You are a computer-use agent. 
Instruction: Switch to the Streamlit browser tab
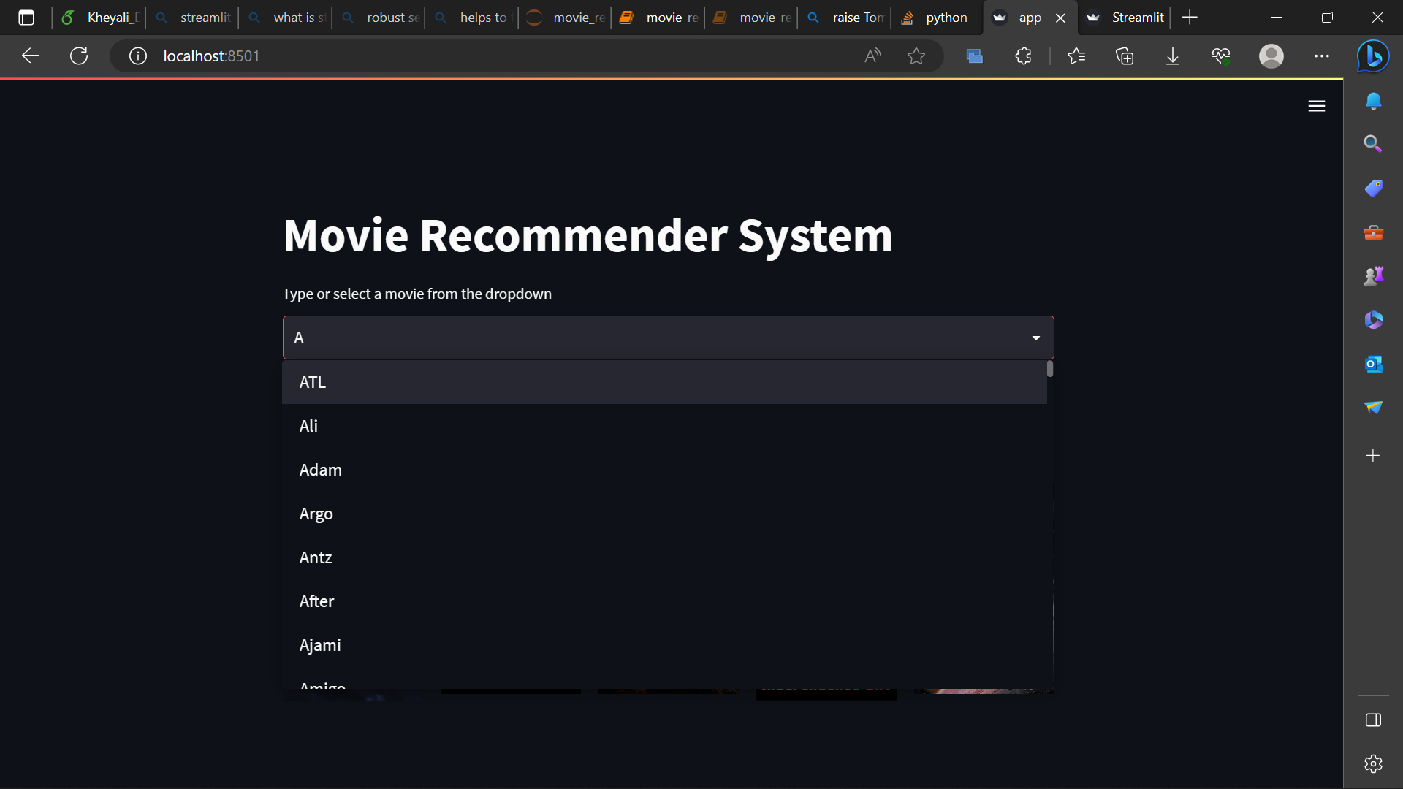tap(1129, 17)
